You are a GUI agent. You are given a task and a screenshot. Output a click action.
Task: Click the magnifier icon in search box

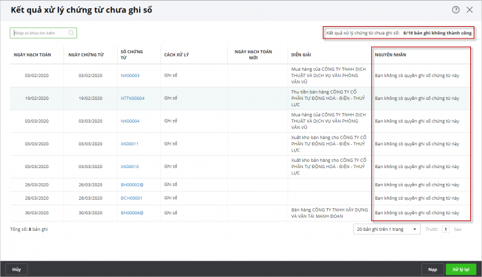coord(72,32)
